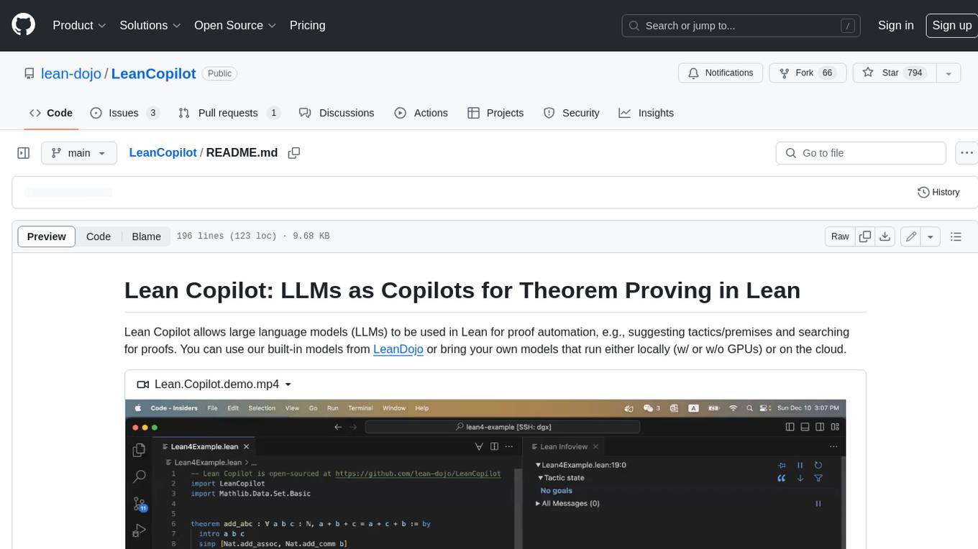This screenshot has height=549, width=978.
Task: Open the main branch selector
Action: [79, 153]
